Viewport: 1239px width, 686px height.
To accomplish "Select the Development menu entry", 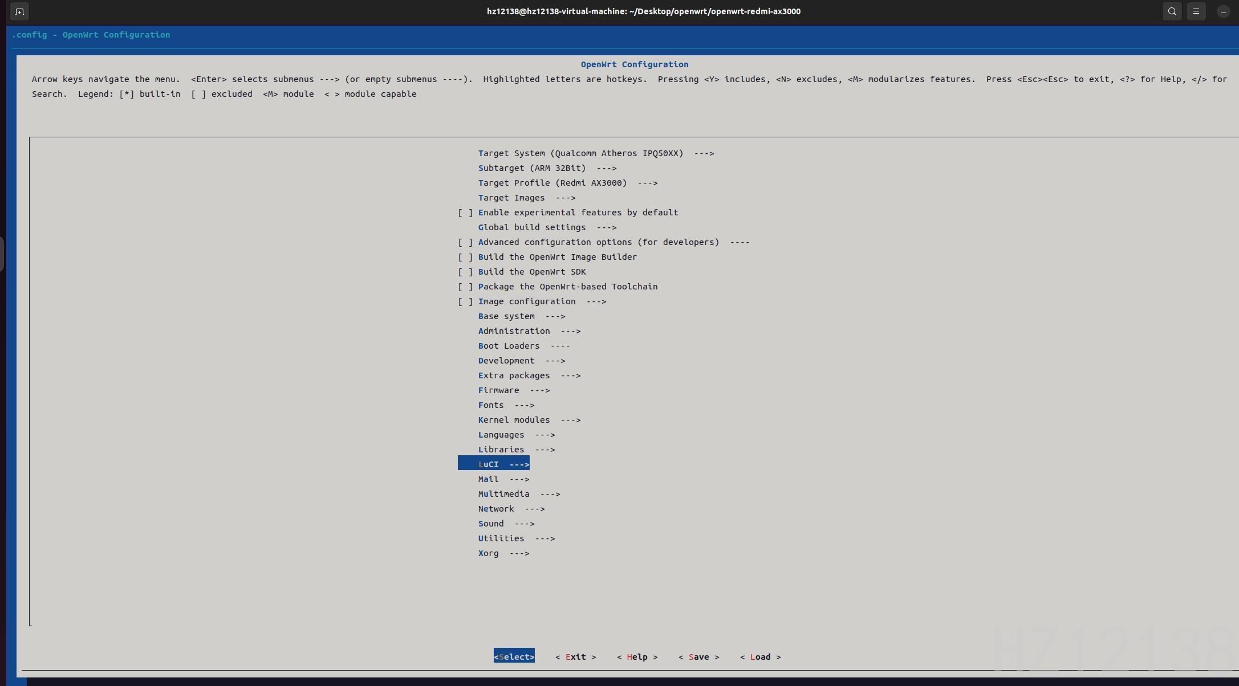I will (522, 361).
